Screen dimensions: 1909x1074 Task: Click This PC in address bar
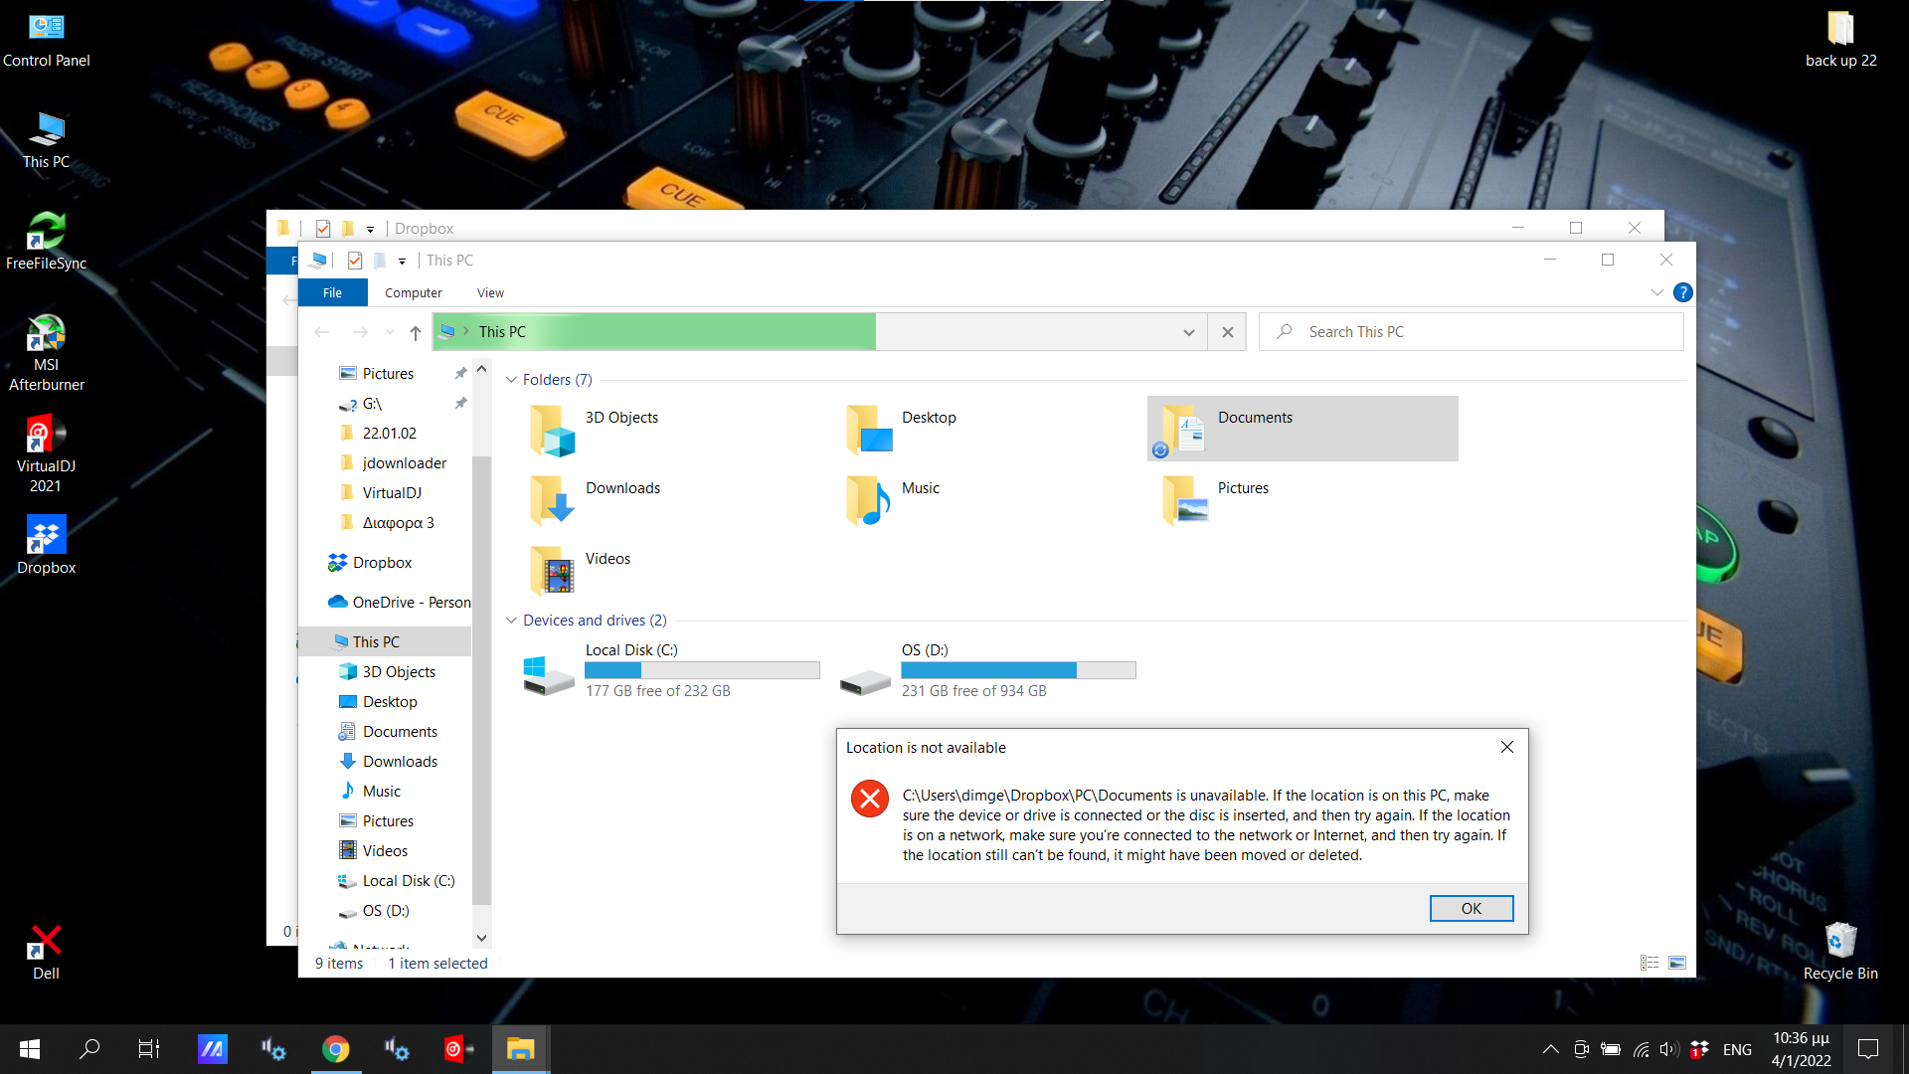502,332
